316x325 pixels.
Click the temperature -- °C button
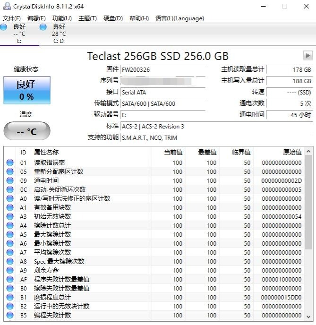point(26,131)
